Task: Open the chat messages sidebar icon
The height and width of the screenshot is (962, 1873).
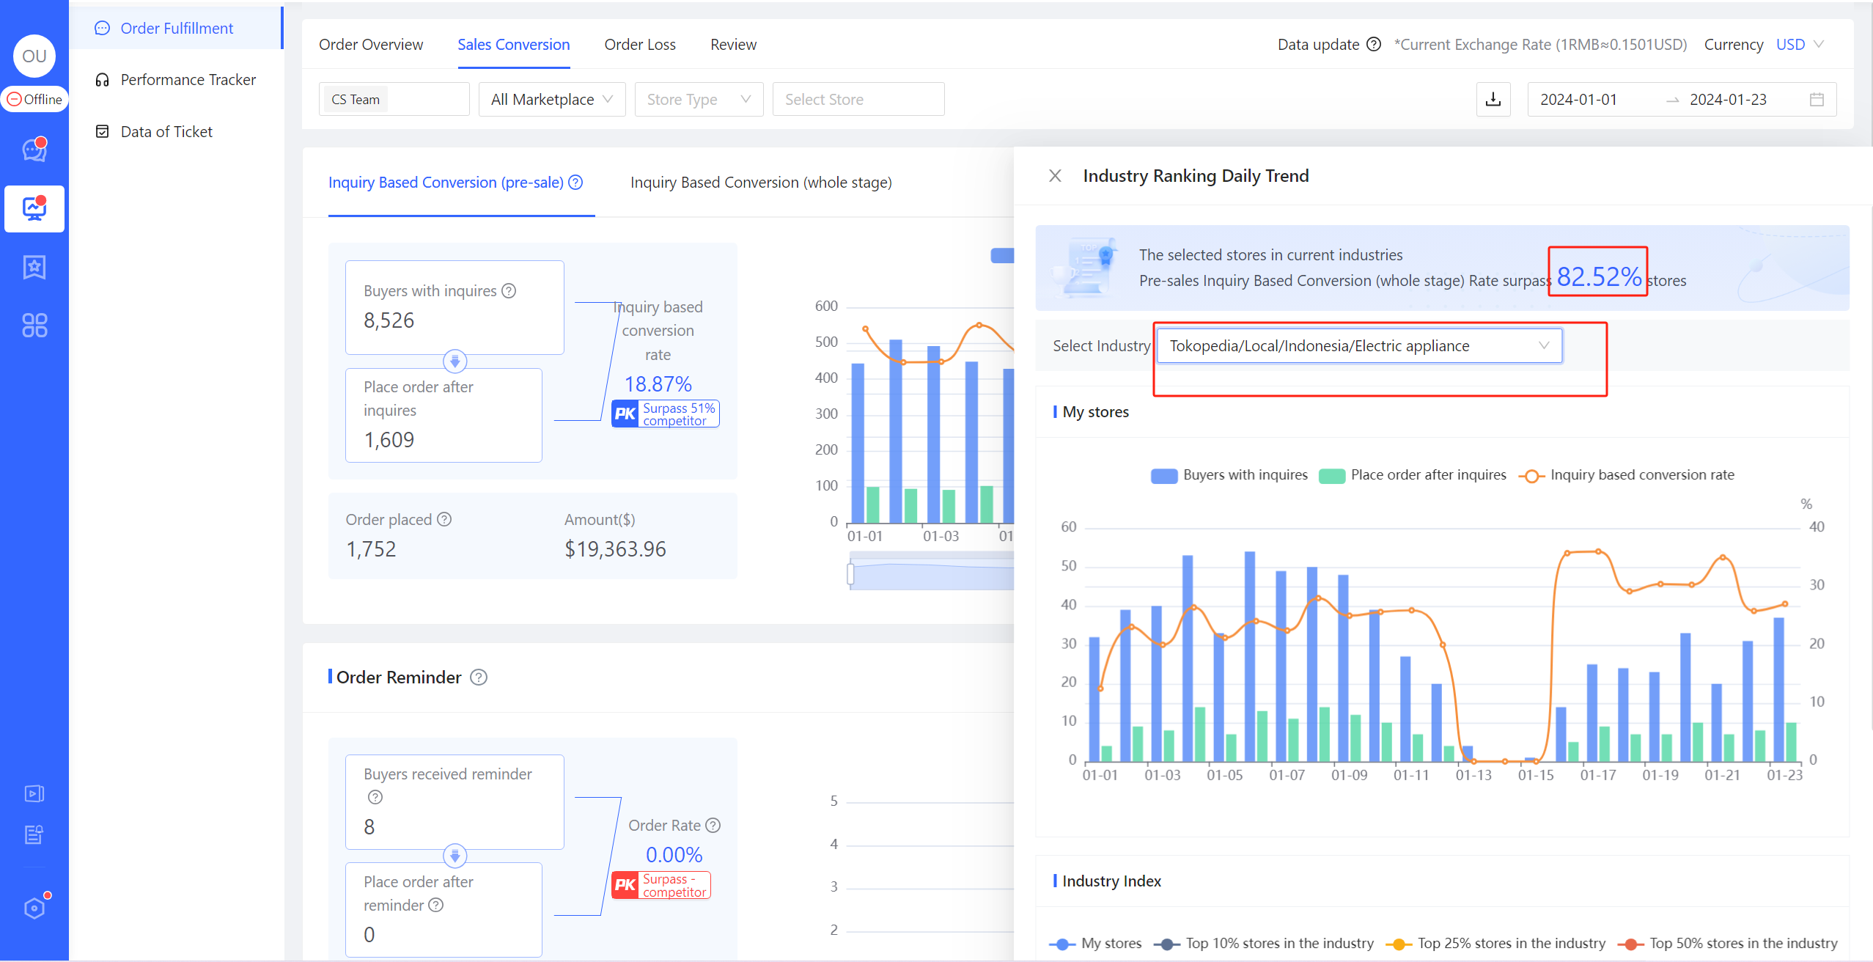Action: tap(34, 150)
